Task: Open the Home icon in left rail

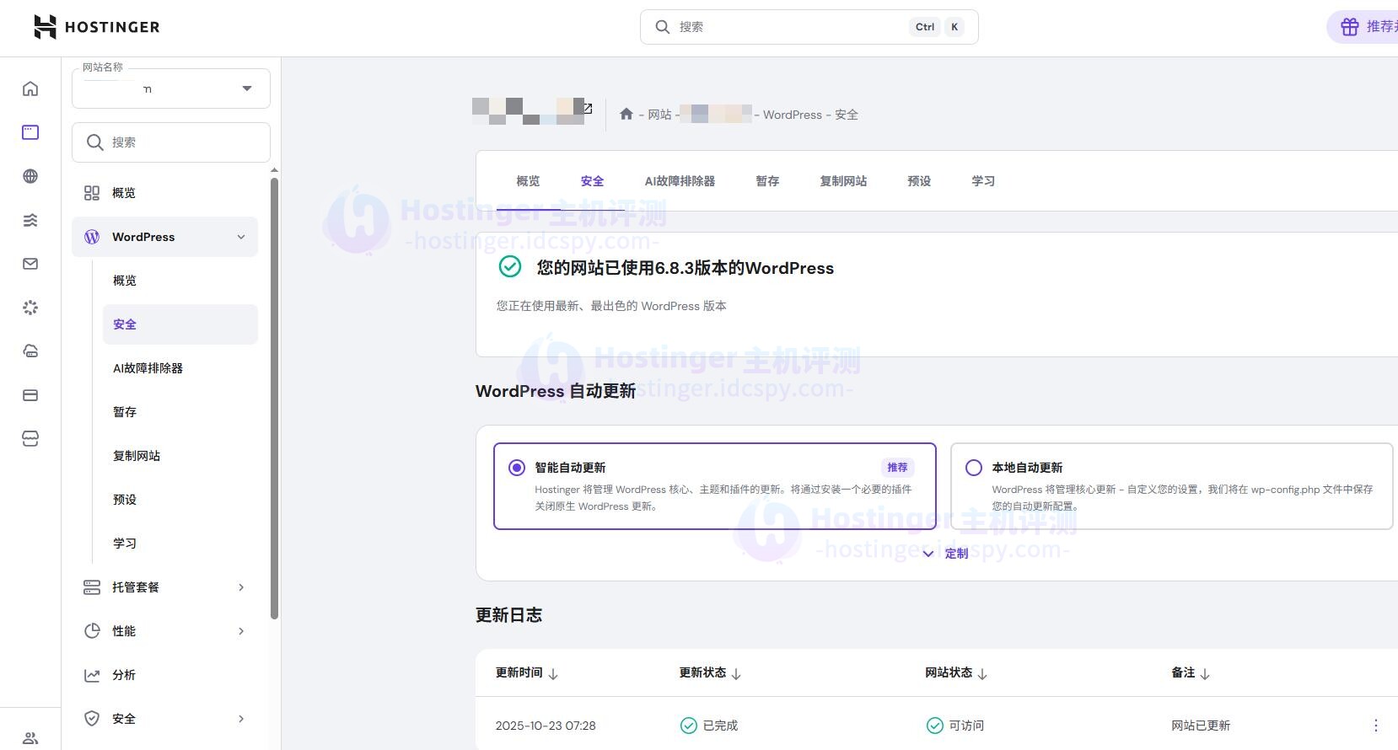Action: pos(30,88)
